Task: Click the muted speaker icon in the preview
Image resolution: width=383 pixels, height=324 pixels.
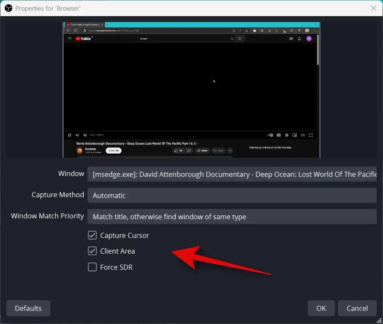Action: click(x=85, y=135)
